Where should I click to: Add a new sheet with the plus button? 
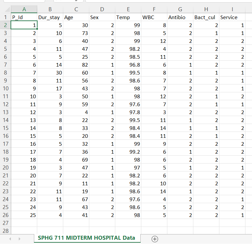point(154,239)
